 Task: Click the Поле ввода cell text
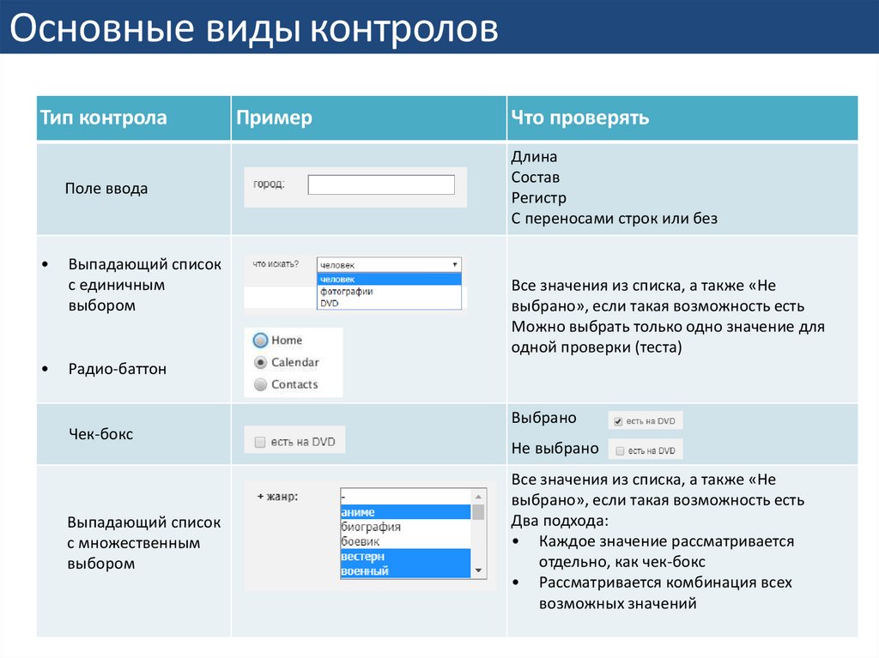[x=106, y=189]
